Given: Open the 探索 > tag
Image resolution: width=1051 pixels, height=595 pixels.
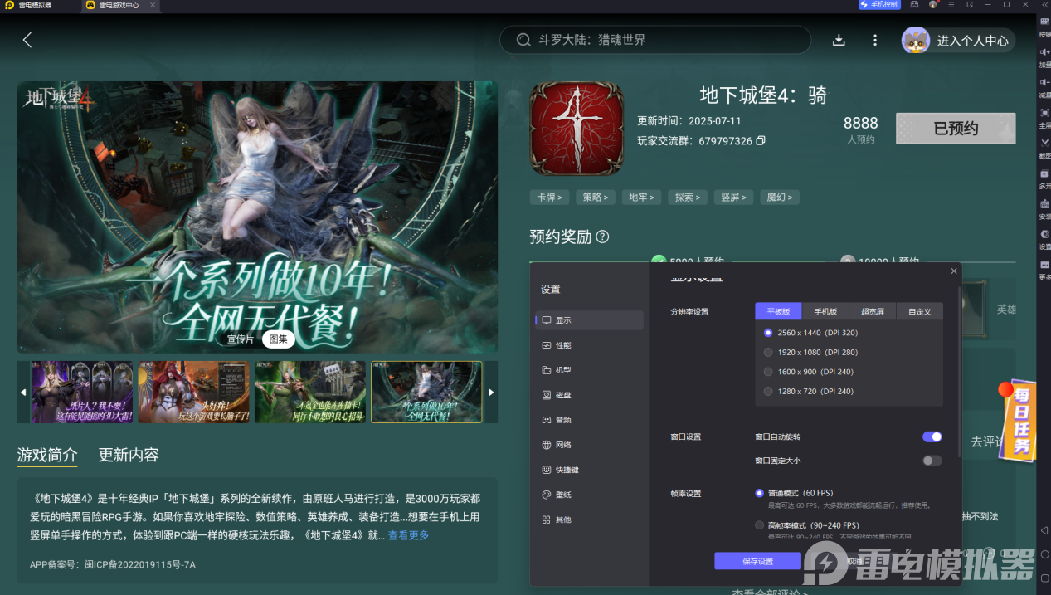Looking at the screenshot, I should click(x=688, y=198).
